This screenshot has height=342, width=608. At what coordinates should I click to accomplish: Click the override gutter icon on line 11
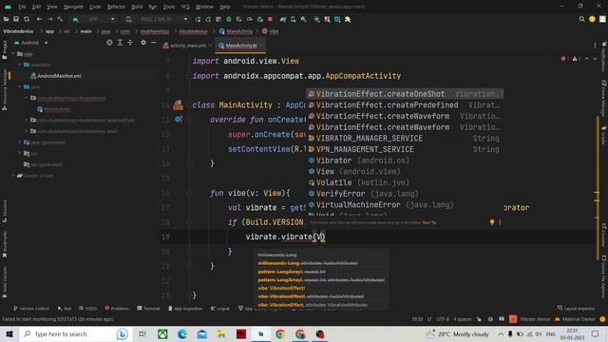tap(178, 120)
